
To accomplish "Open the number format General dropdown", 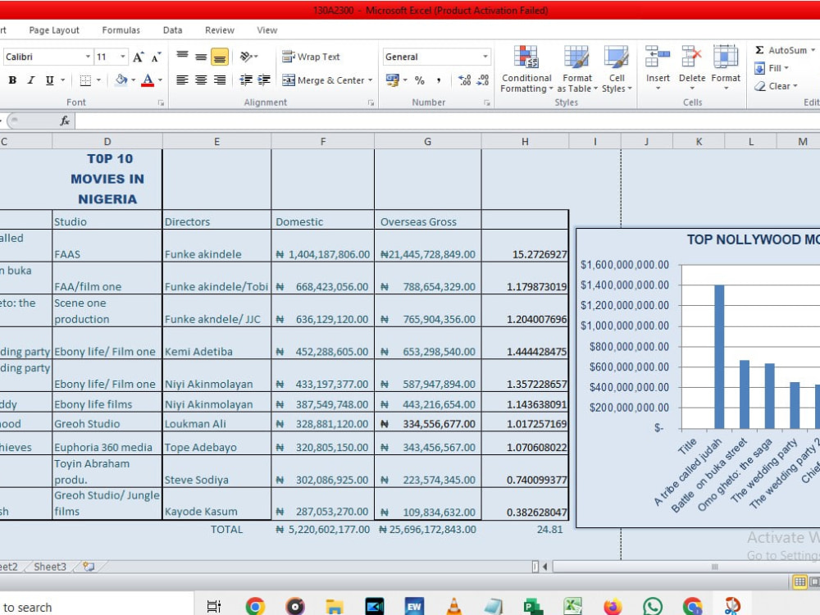I will click(485, 57).
